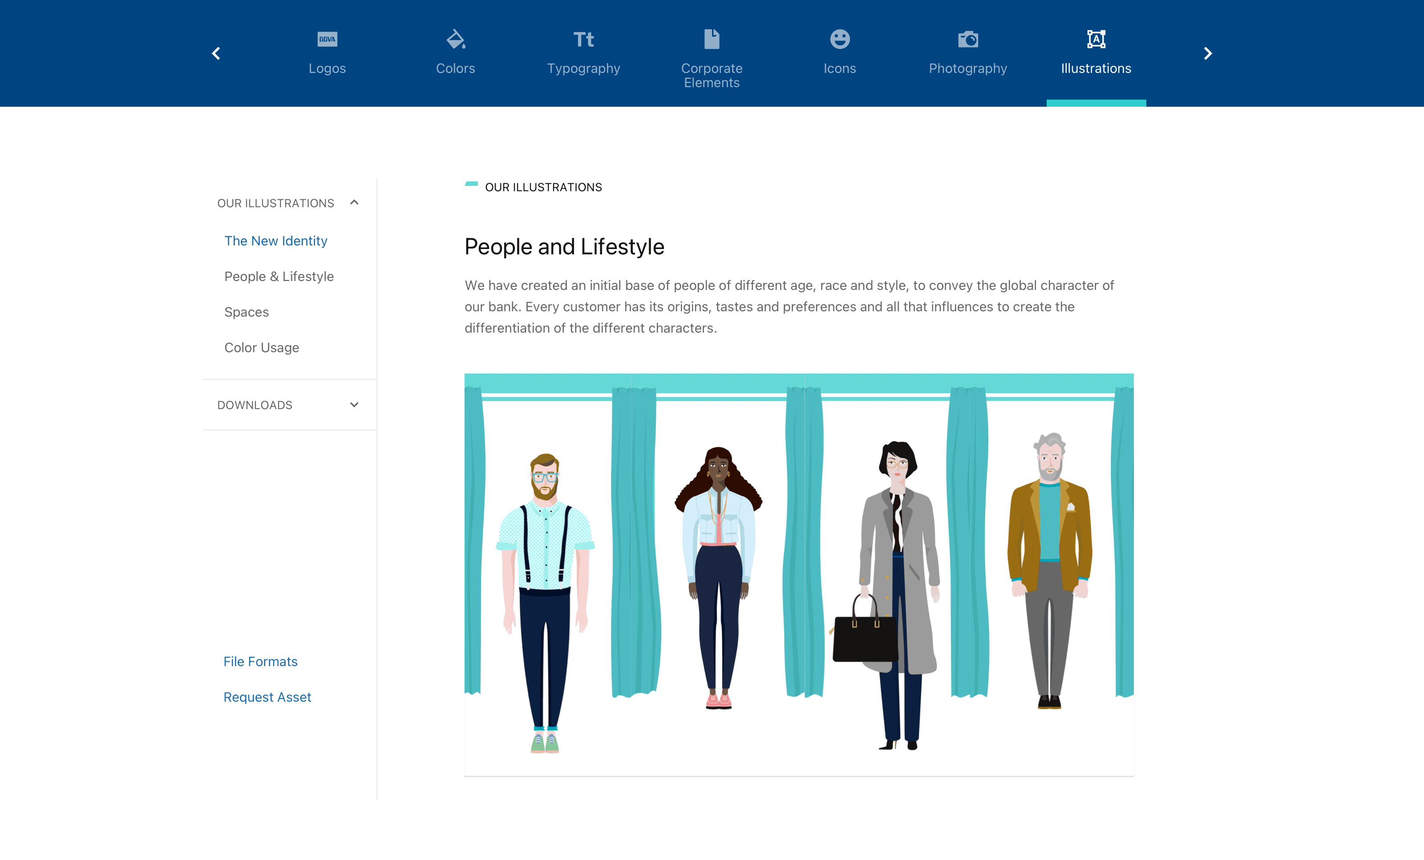This screenshot has height=860, width=1424.
Task: Click the People and Lifestyle heading
Action: pyautogui.click(x=565, y=247)
